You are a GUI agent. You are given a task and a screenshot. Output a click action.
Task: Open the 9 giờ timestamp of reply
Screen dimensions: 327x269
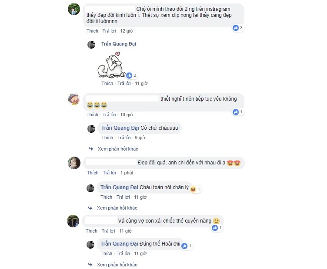140,138
